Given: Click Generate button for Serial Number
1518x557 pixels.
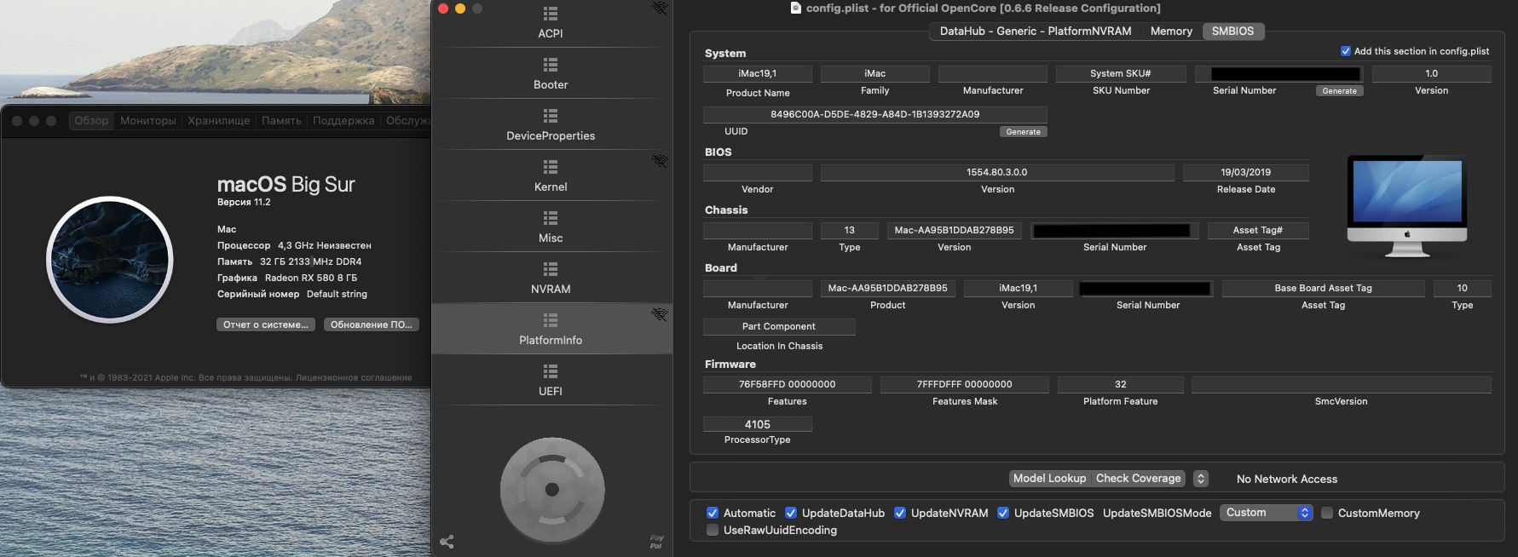Looking at the screenshot, I should pos(1339,91).
